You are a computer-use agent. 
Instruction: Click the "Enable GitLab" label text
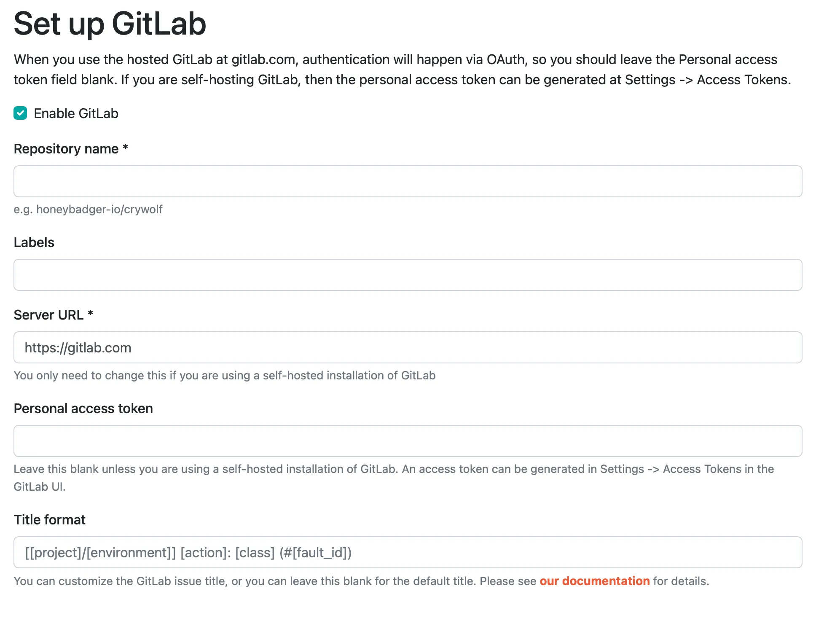pos(76,113)
